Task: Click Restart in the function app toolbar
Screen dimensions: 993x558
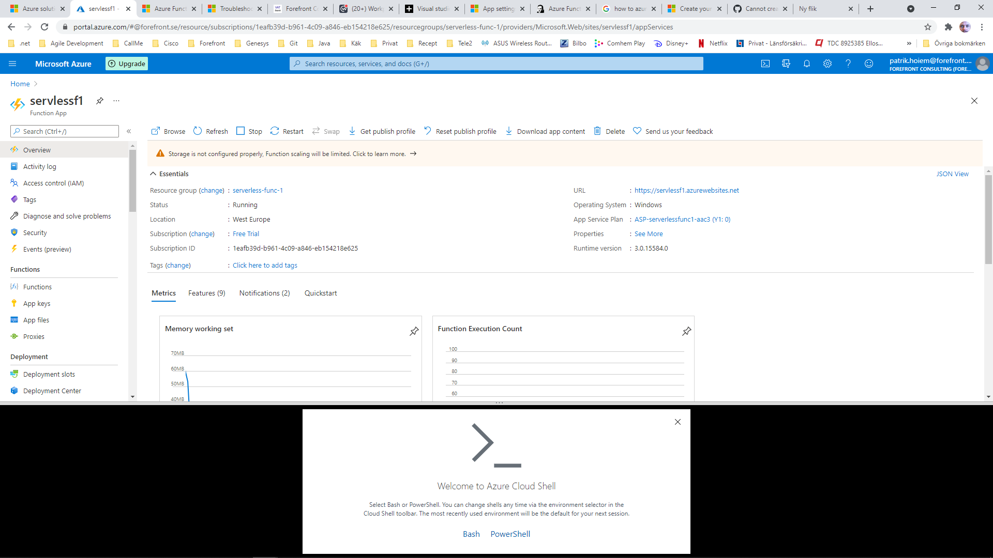Action: coord(287,131)
